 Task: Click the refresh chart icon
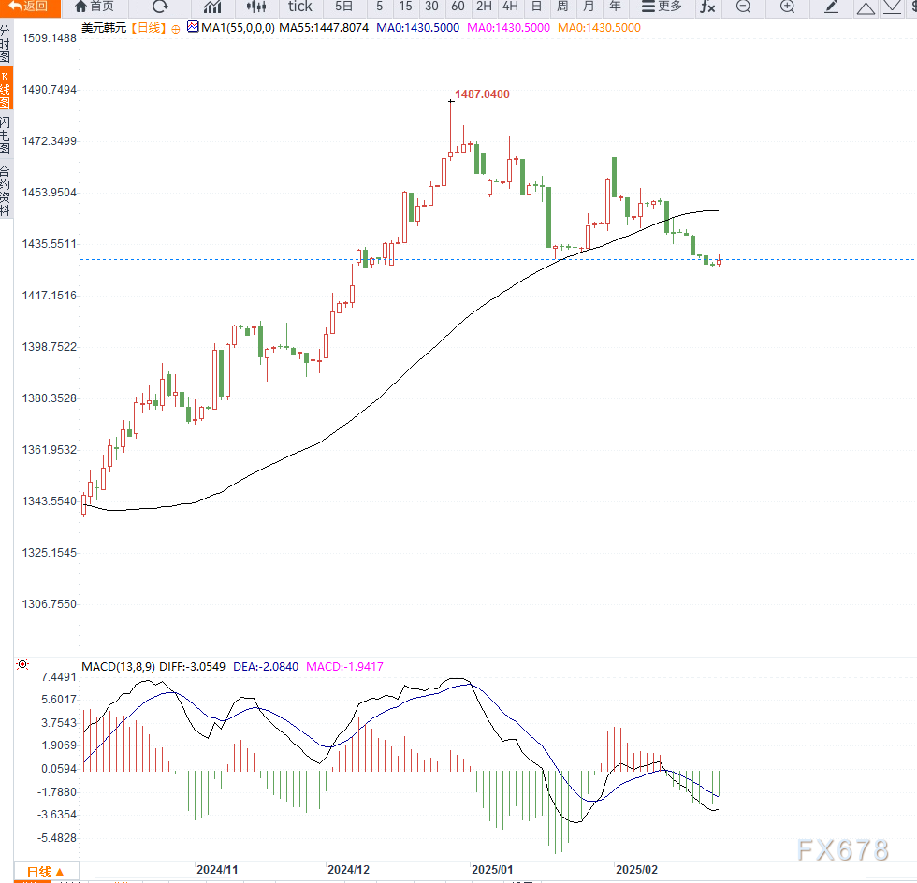tap(159, 9)
